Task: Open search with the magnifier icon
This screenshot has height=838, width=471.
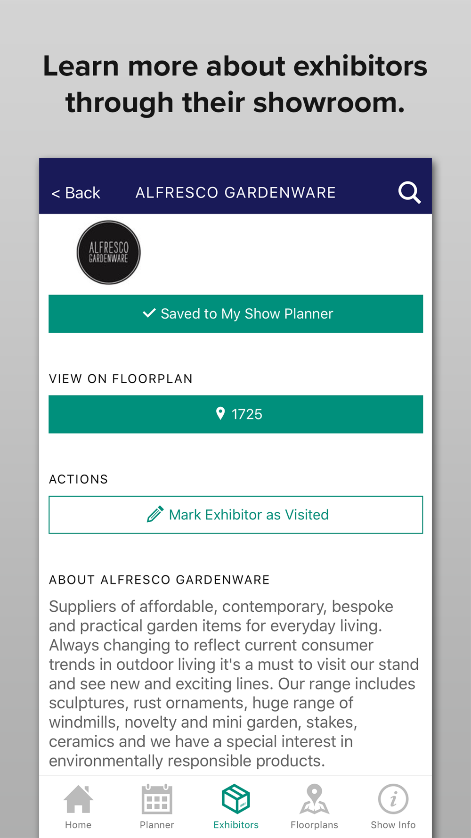Action: [409, 192]
